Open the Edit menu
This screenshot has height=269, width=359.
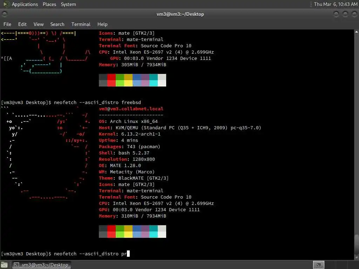[x=22, y=24]
